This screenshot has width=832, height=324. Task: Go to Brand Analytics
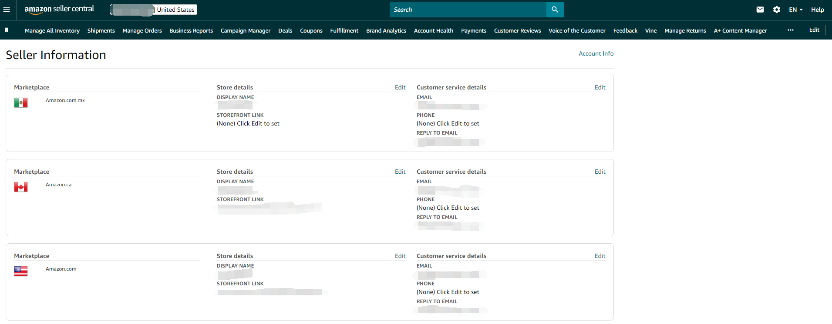386,30
